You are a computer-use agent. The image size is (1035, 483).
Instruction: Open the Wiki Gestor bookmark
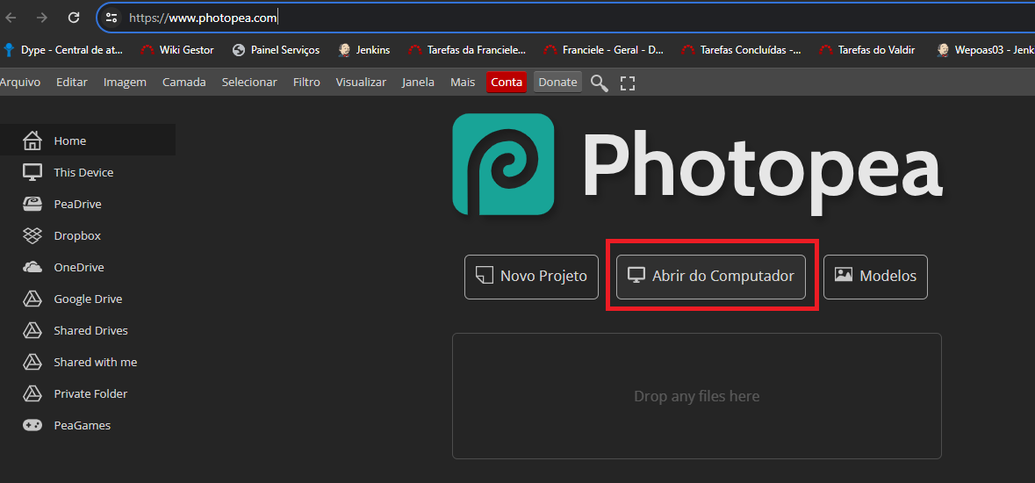(x=177, y=49)
